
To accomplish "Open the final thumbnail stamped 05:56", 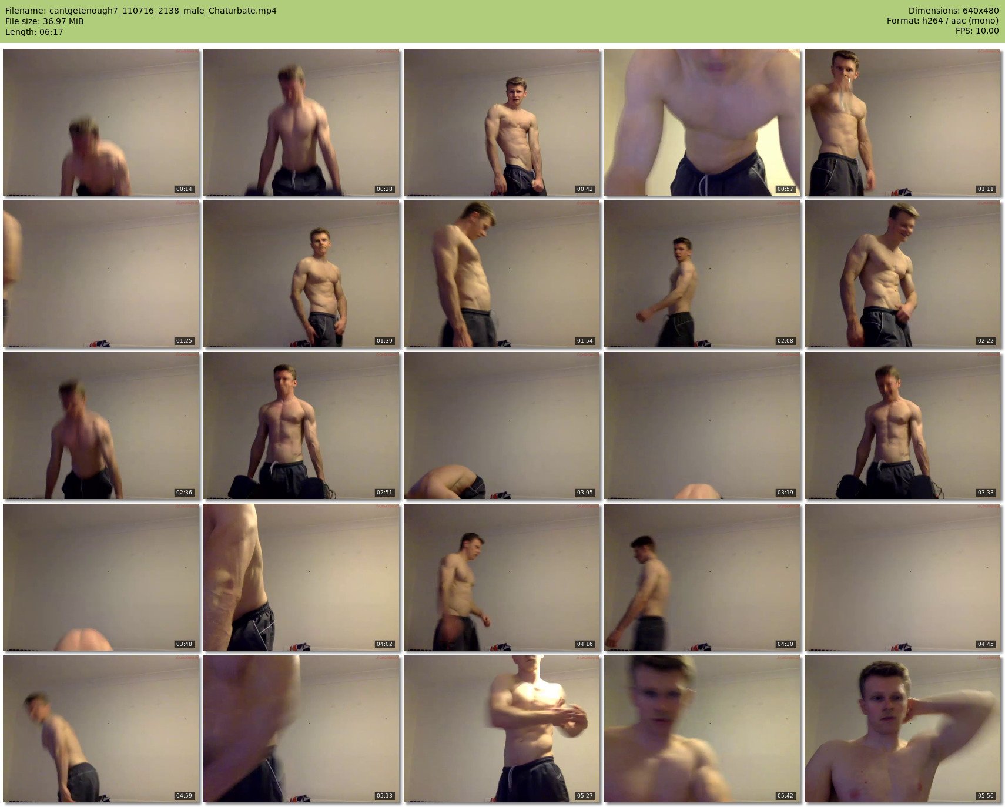I will [903, 729].
